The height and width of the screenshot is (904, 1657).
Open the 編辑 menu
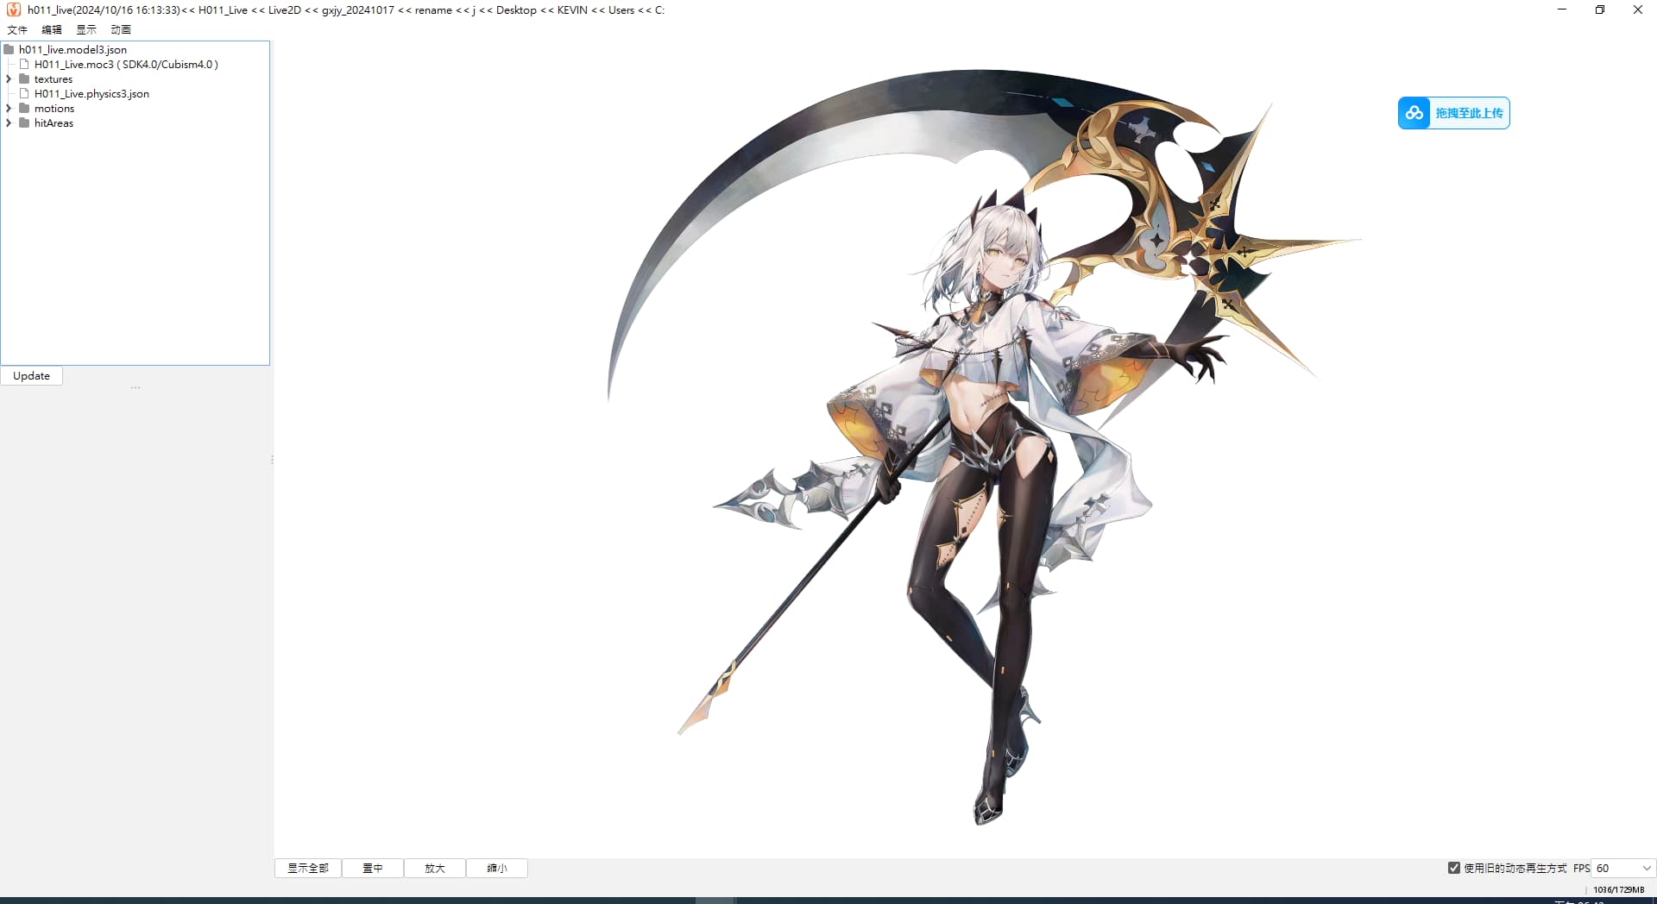coord(52,29)
